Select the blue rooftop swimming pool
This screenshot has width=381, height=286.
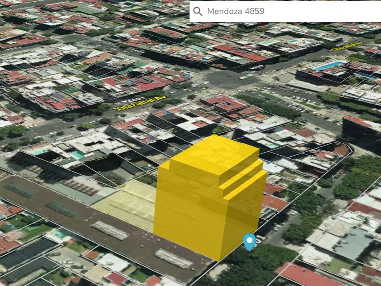point(328,66)
